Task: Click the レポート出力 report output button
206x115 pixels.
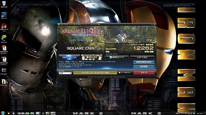Action: (142, 57)
